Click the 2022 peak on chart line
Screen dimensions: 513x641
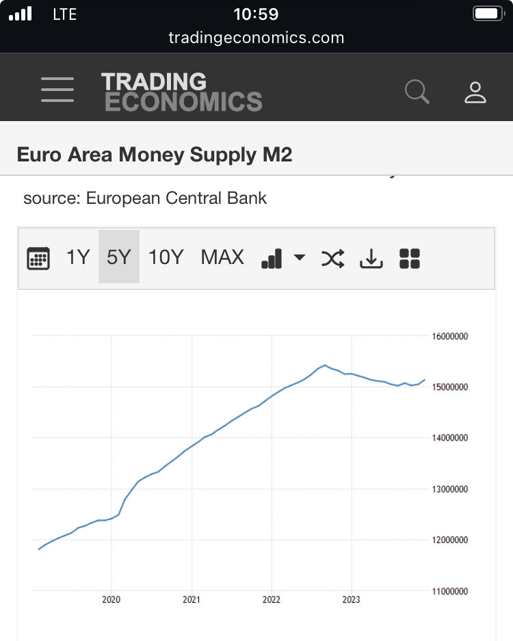(x=325, y=365)
